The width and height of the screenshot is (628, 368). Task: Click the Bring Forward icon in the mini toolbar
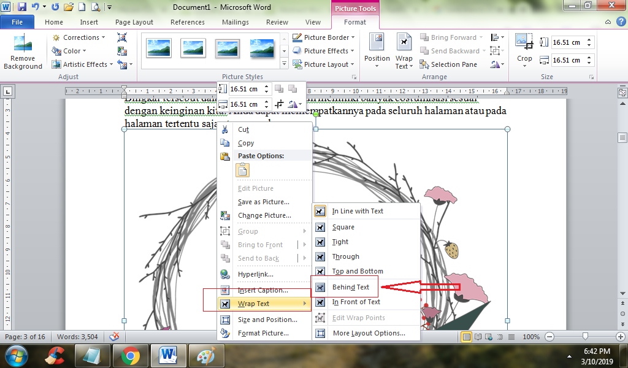pos(279,88)
